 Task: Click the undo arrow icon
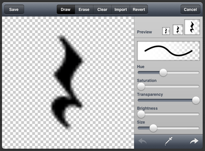click(x=142, y=141)
